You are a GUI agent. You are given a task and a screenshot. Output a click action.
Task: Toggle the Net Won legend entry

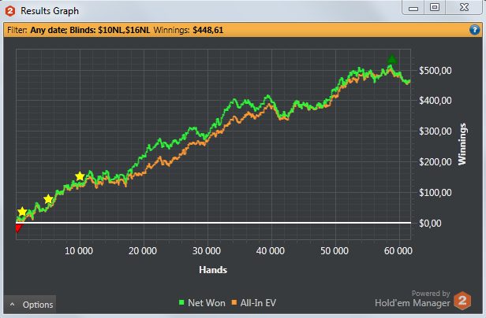pos(202,303)
